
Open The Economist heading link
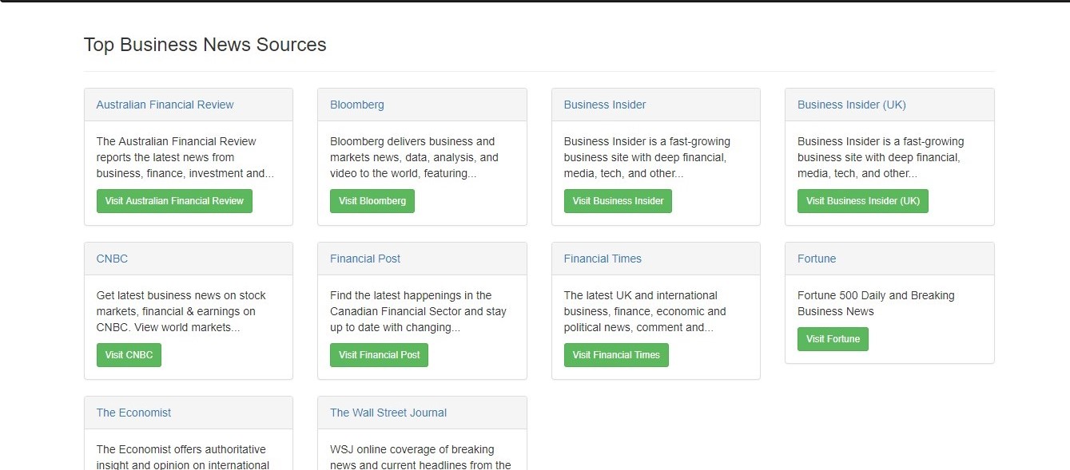pyautogui.click(x=133, y=413)
